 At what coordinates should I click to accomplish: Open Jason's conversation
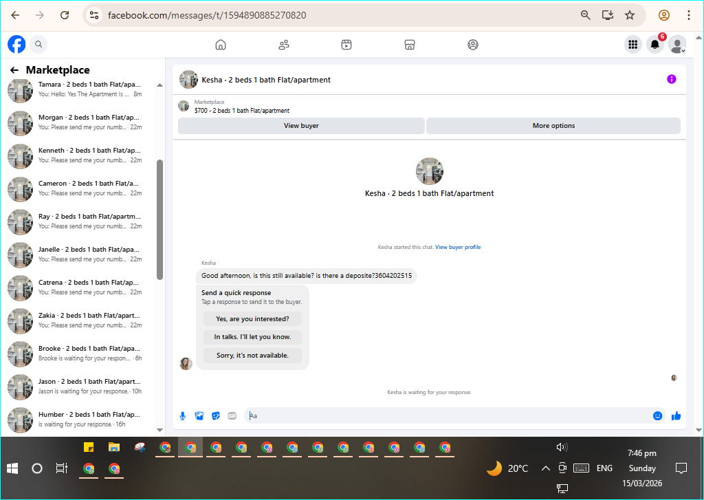click(x=81, y=387)
